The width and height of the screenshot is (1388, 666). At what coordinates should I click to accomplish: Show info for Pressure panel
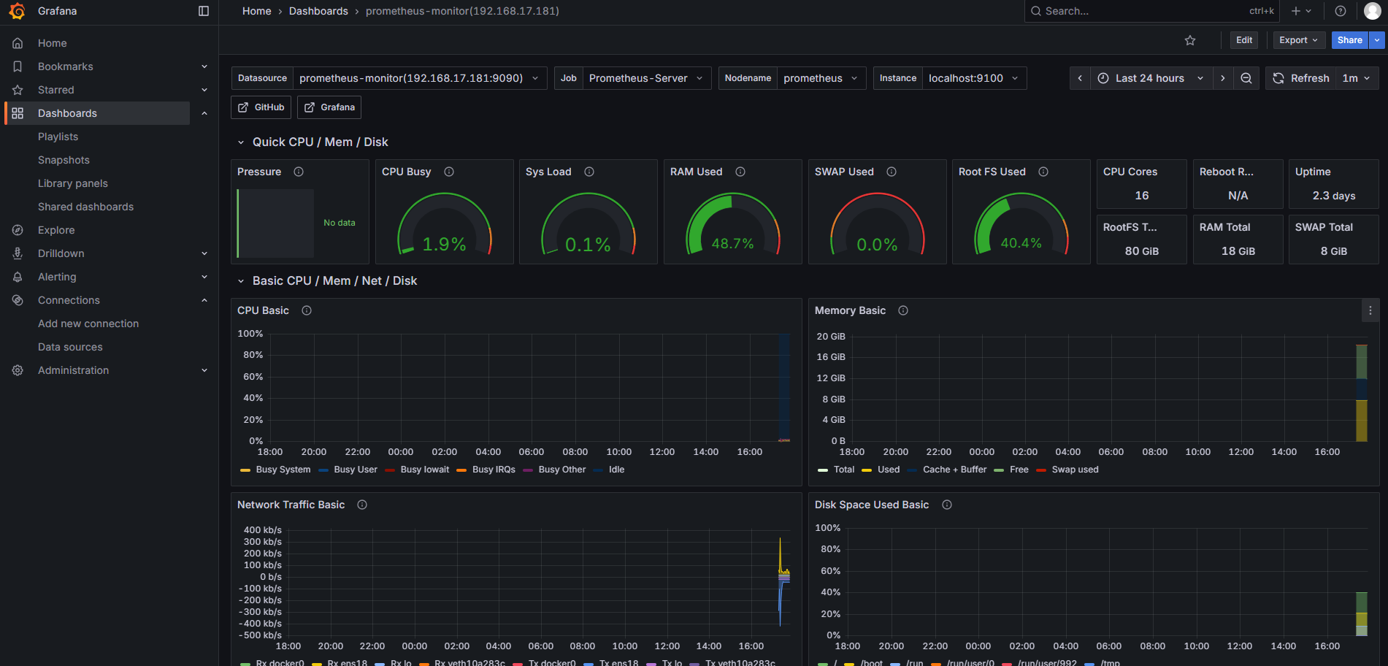[299, 172]
